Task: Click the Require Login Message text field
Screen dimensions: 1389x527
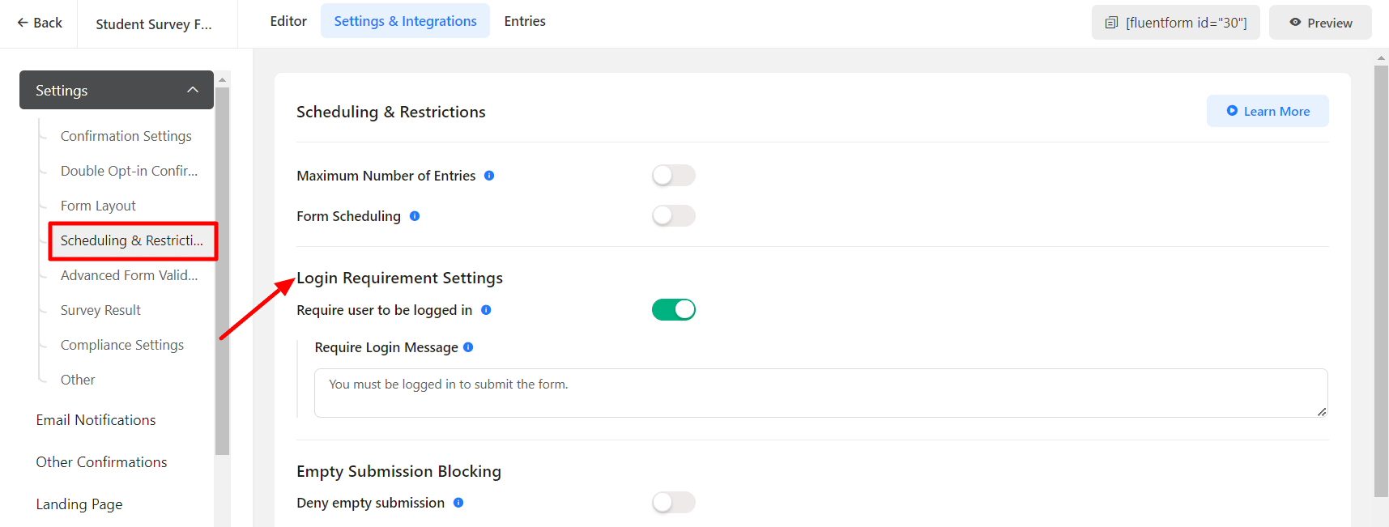Action: (x=820, y=393)
